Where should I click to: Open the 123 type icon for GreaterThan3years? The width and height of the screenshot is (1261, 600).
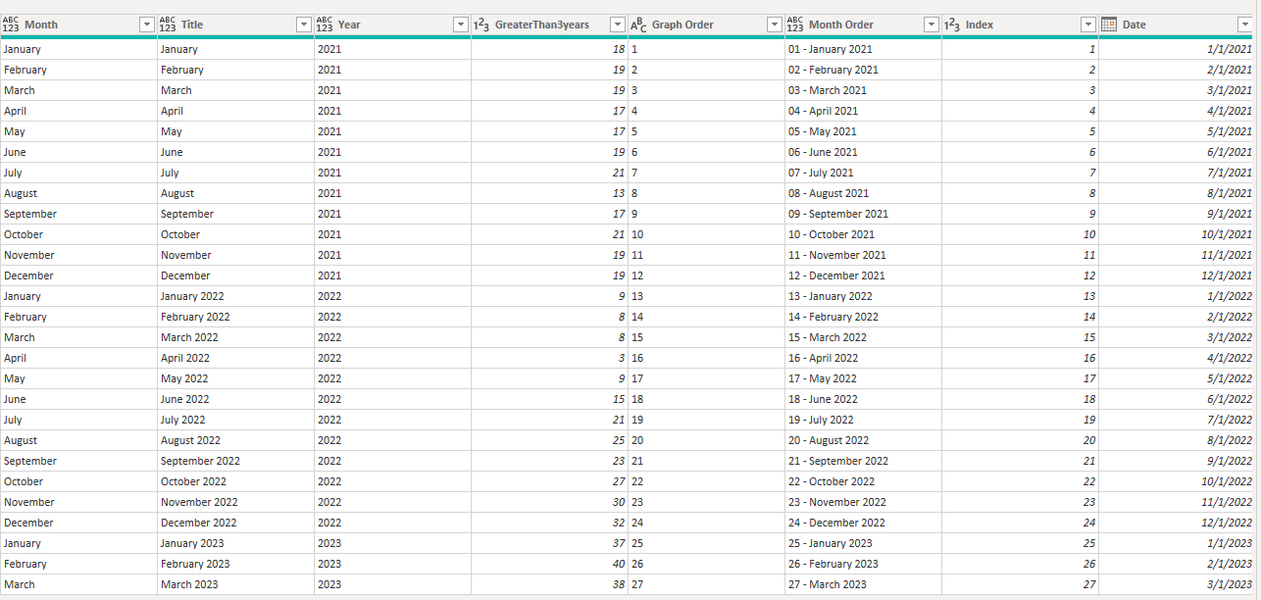(481, 25)
